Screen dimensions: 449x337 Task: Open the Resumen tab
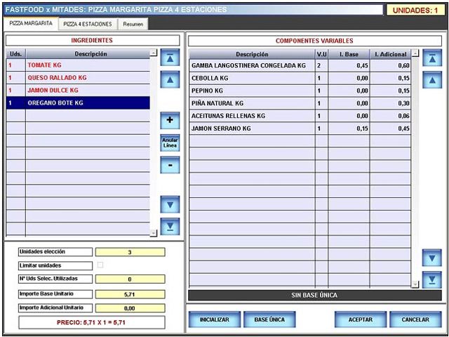[133, 24]
